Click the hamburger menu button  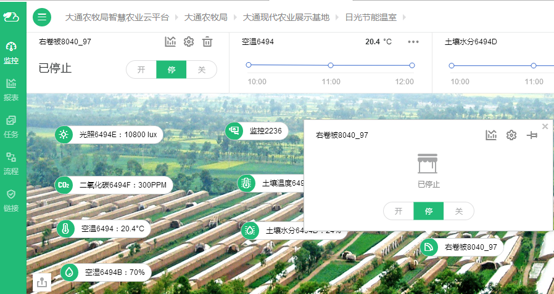pyautogui.click(x=42, y=17)
